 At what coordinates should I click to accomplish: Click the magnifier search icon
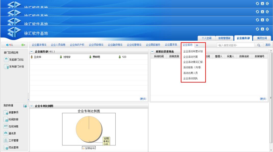coord(259,45)
